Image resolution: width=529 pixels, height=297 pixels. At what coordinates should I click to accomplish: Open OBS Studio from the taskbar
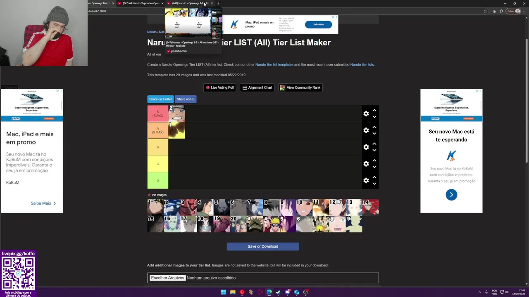coord(305,292)
